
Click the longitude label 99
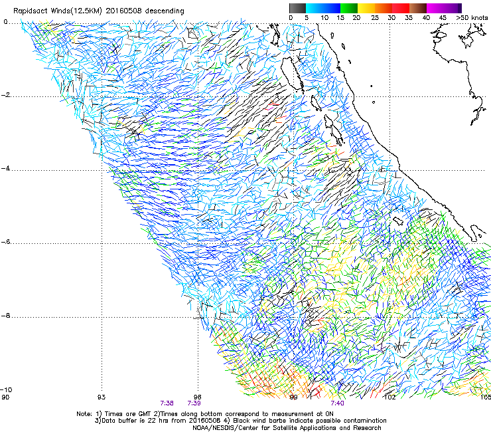(293, 397)
